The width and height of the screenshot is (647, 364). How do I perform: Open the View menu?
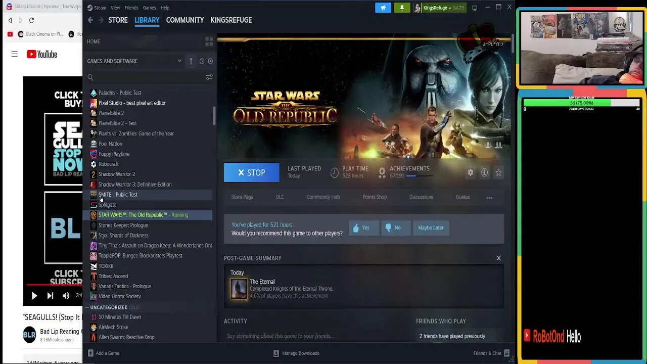click(x=115, y=8)
